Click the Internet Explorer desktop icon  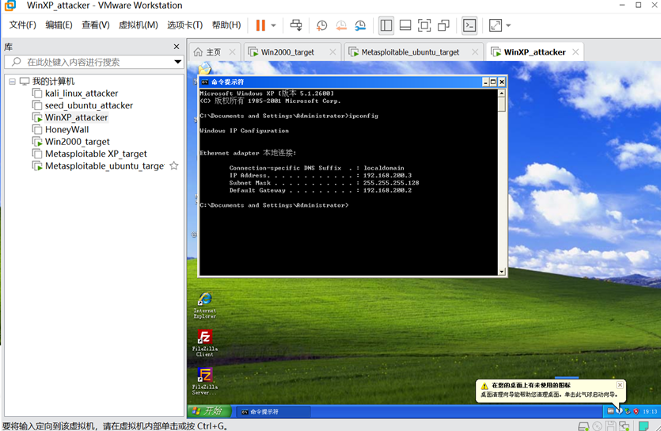[205, 305]
